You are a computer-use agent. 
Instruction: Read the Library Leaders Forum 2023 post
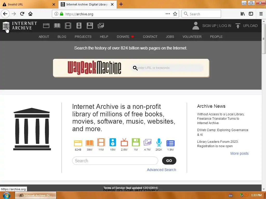(218, 144)
